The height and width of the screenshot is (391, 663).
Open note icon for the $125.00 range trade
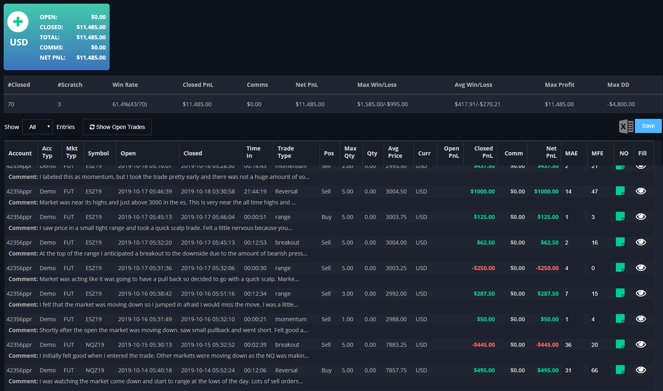[x=620, y=217]
